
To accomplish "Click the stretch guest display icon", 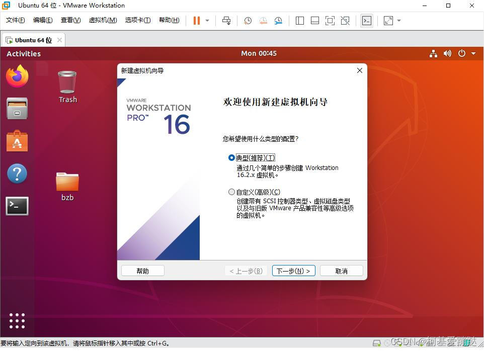I will 388,21.
